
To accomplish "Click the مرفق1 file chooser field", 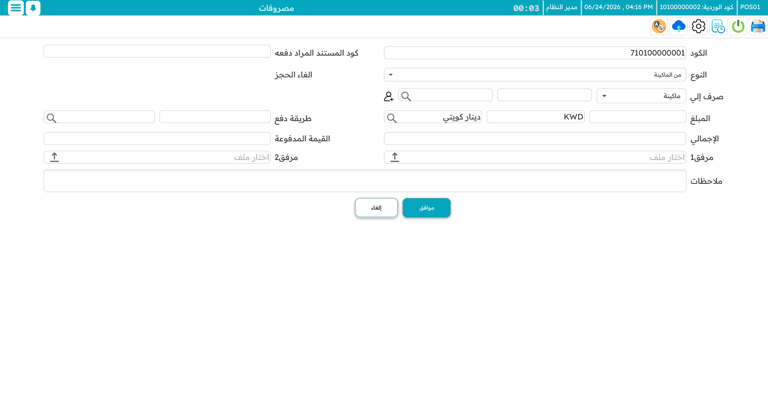I will pyautogui.click(x=535, y=157).
